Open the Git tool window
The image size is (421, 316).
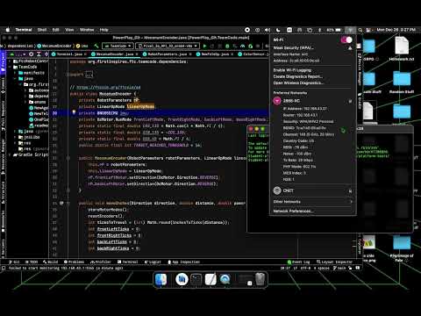[14, 262]
